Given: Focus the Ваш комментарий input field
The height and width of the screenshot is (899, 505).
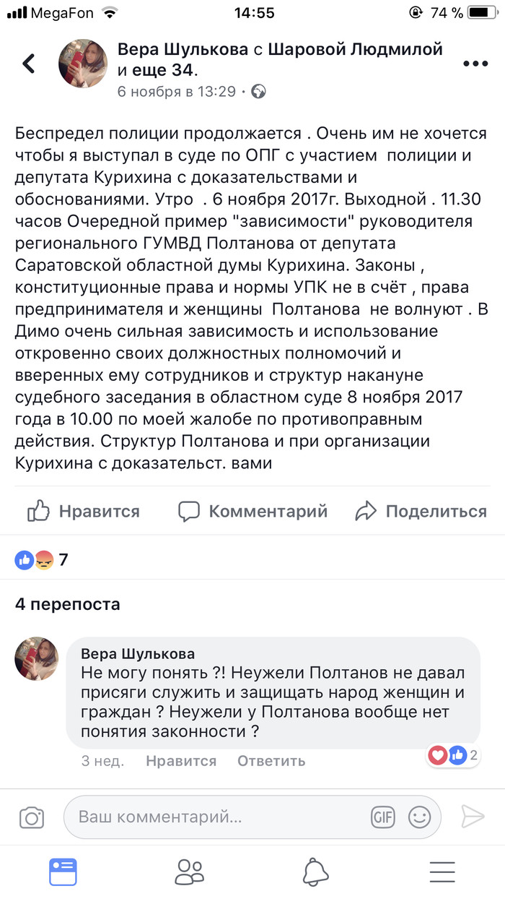Looking at the screenshot, I should [x=216, y=817].
